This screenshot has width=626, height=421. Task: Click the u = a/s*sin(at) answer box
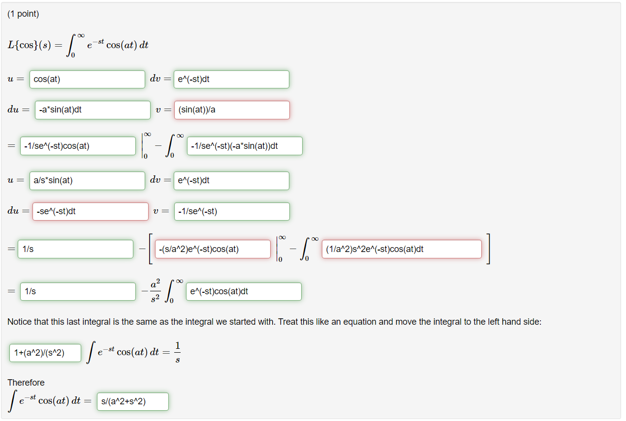point(87,180)
